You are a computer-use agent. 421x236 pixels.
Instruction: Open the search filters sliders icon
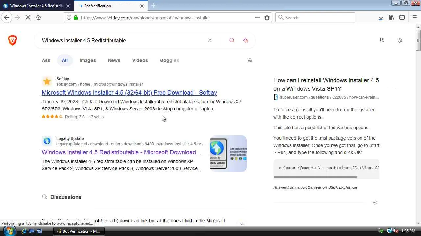pyautogui.click(x=250, y=60)
